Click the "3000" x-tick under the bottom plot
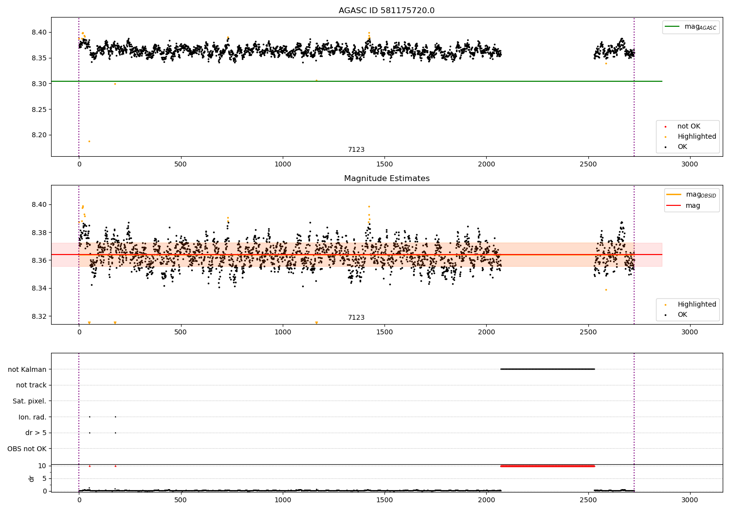 [690, 500]
